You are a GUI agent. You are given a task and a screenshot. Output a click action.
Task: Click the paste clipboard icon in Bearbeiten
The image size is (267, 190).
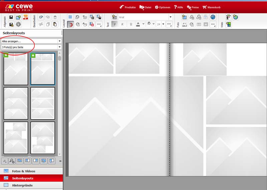pos(55,24)
